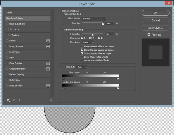Enable Layer Mask Hides Effects
The width and height of the screenshot is (174, 135).
(82, 57)
